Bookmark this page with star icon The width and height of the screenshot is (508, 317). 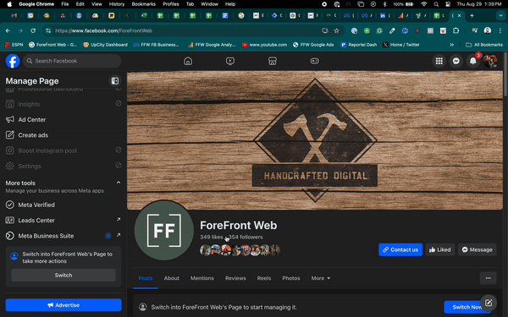(337, 30)
